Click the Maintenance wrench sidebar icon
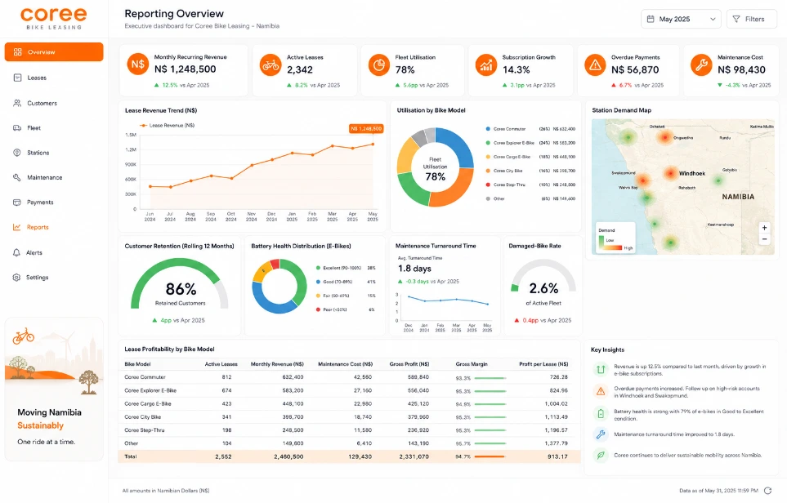 point(17,177)
